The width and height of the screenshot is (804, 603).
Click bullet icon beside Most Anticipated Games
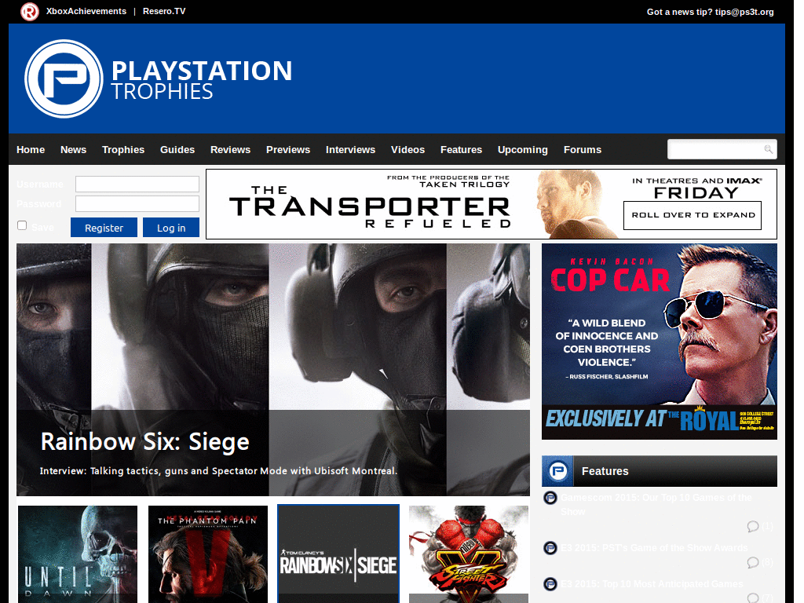coord(550,583)
